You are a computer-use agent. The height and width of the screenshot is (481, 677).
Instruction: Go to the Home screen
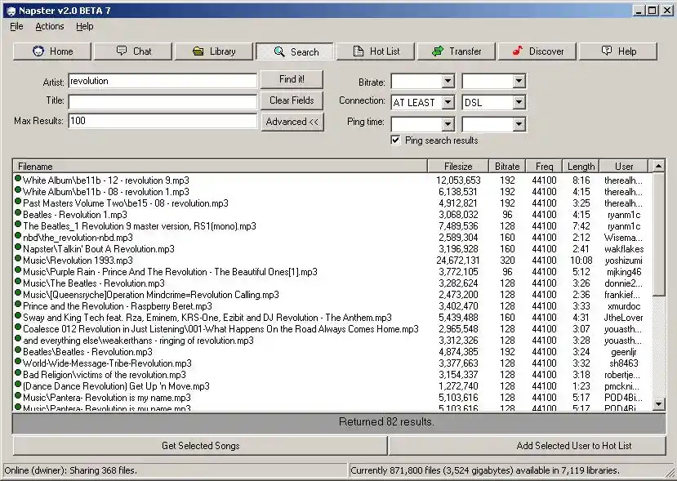(51, 51)
